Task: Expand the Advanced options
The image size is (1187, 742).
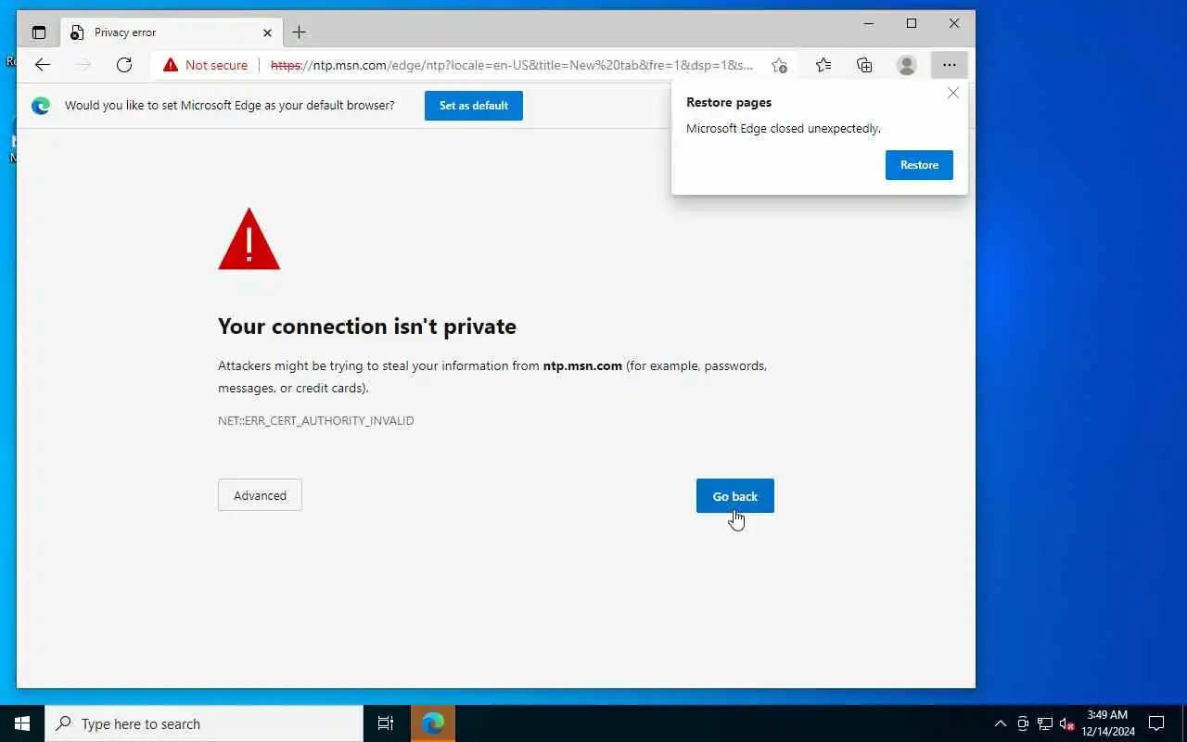Action: click(x=260, y=495)
